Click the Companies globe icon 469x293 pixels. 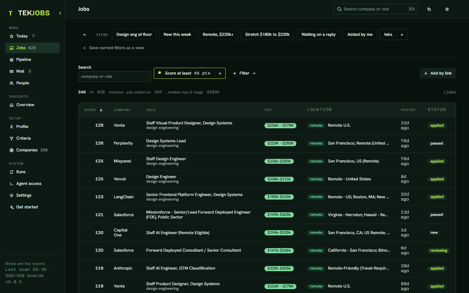click(11, 150)
